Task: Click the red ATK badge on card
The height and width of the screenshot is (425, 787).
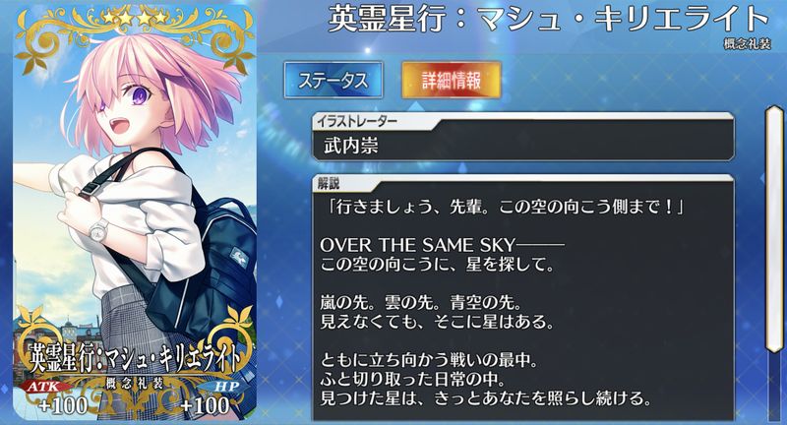Action: click(42, 387)
